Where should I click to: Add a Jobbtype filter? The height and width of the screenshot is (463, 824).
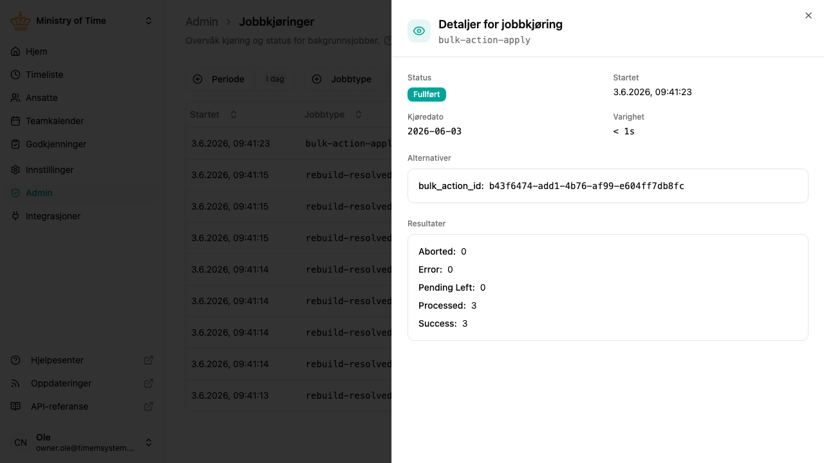[341, 79]
